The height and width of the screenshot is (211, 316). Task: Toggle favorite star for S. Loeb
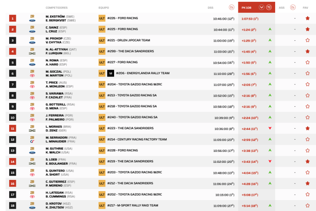(307, 161)
